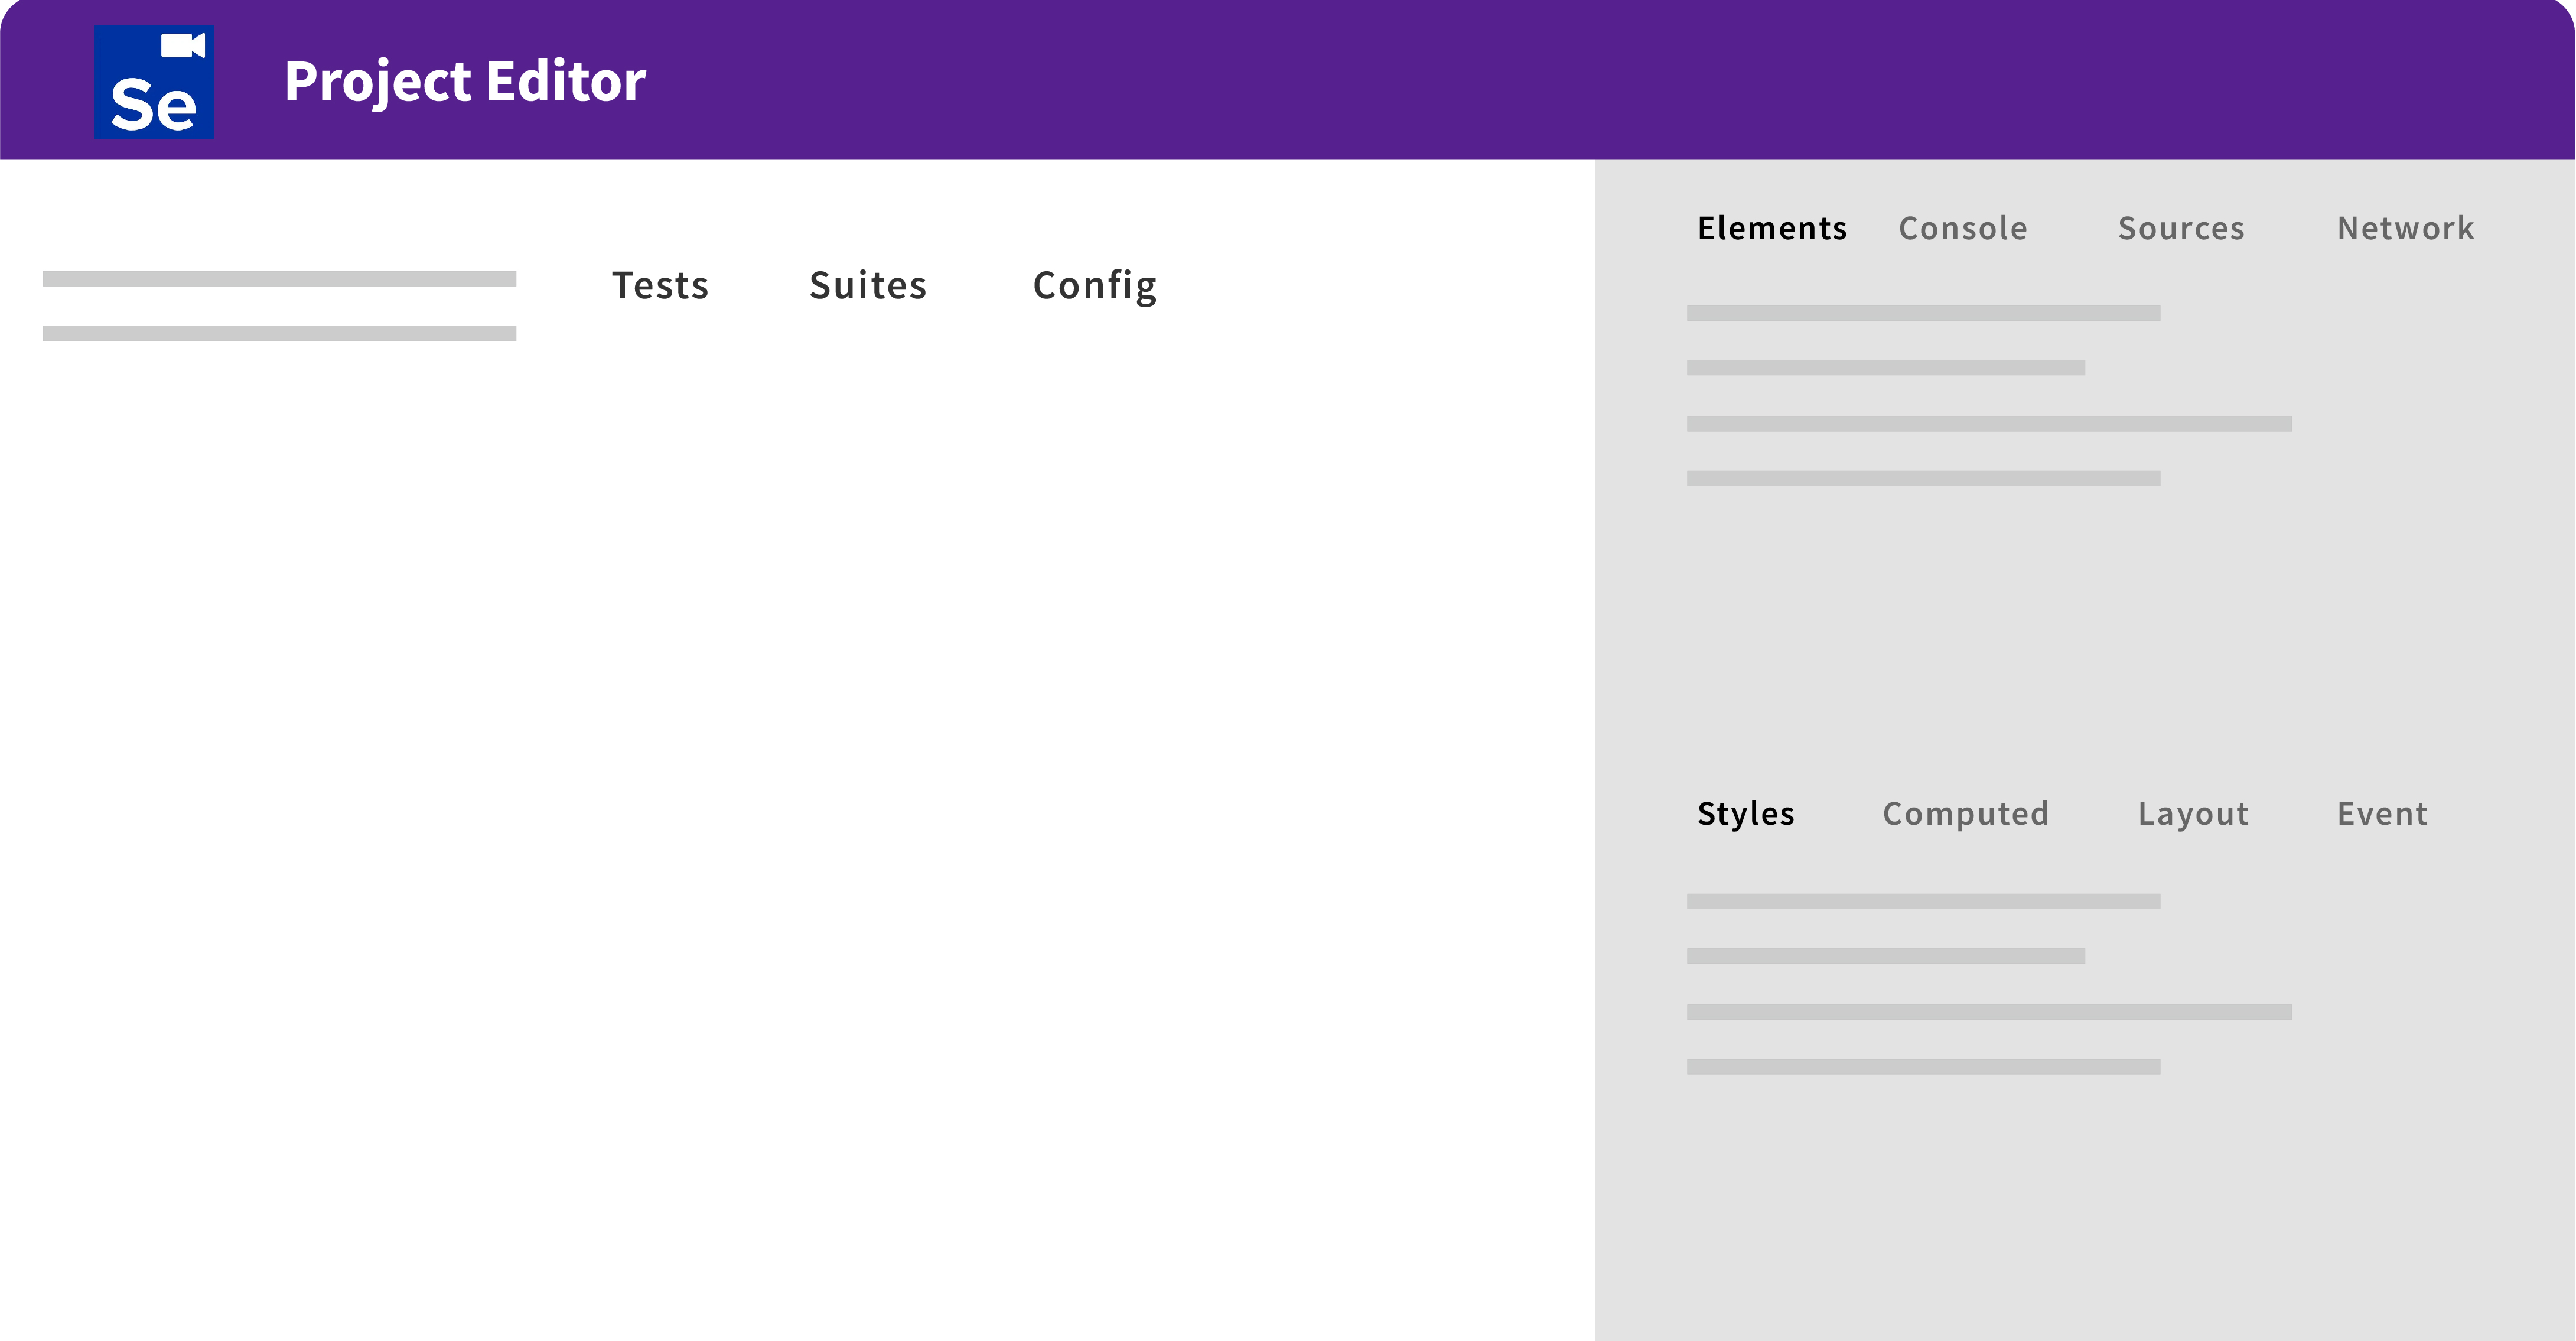Open the Event sub-tab
2576x1341 pixels.
[2382, 814]
